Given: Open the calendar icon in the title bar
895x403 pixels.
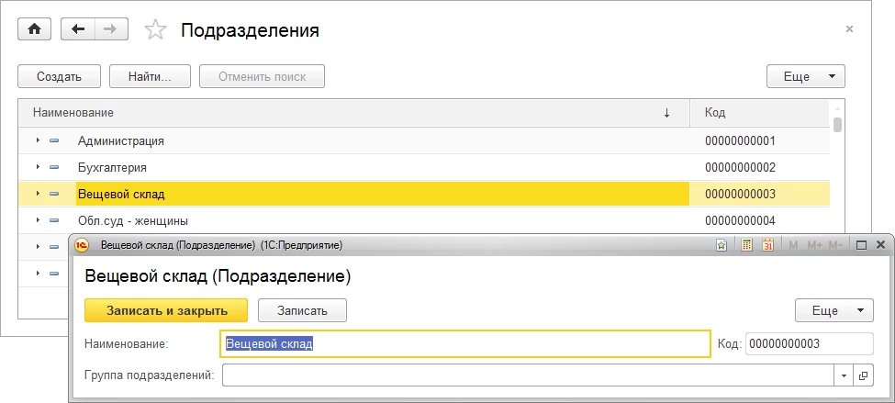Looking at the screenshot, I should tap(767, 245).
